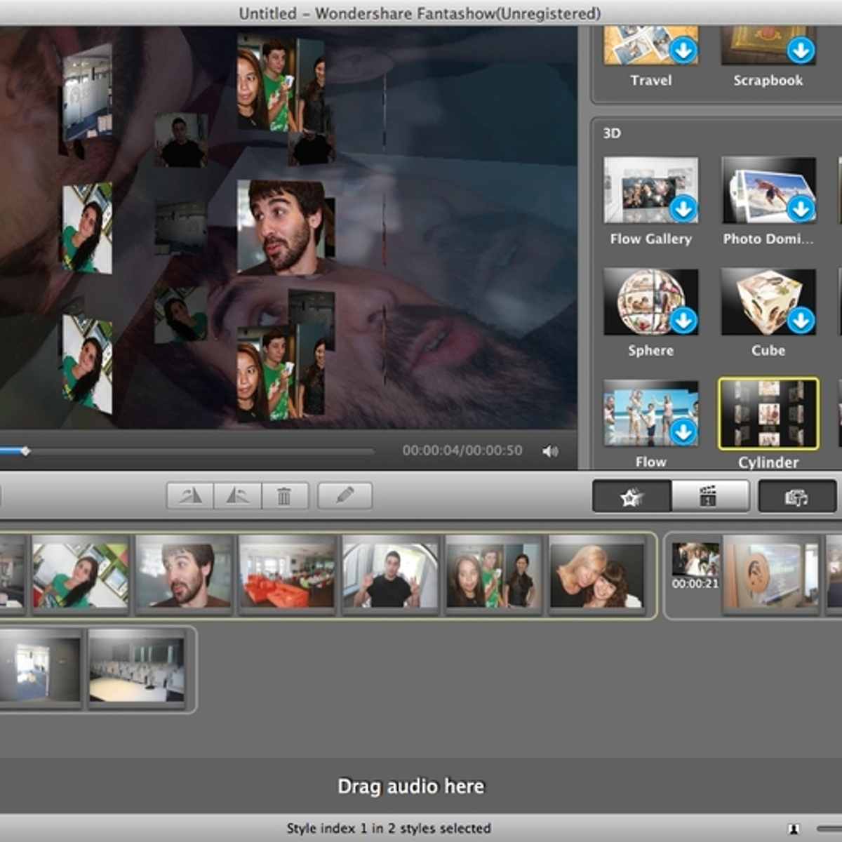Select the man in black shirt clip
The height and width of the screenshot is (842, 842).
click(x=390, y=574)
